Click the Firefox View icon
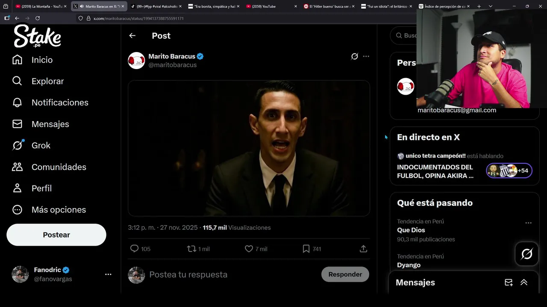 click(6, 6)
